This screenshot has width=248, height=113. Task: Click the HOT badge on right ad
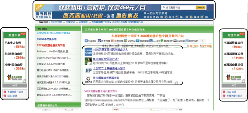pyautogui.click(x=242, y=34)
